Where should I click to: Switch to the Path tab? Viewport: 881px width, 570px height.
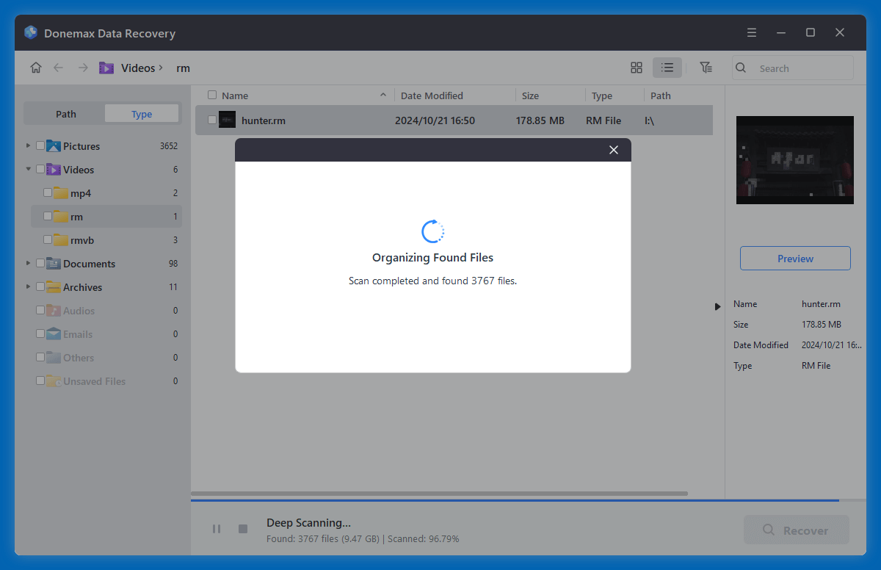pyautogui.click(x=65, y=113)
